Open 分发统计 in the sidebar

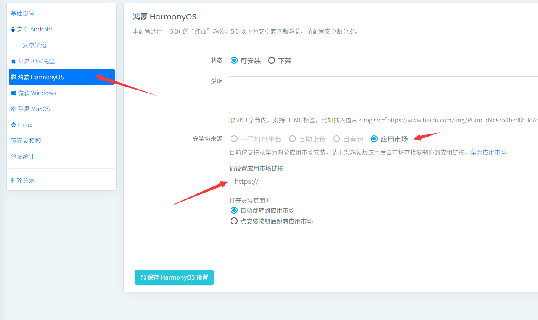(x=22, y=157)
